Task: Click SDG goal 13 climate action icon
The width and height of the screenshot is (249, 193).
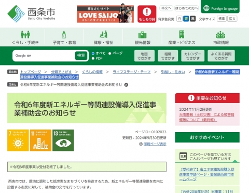Action: [63, 140]
